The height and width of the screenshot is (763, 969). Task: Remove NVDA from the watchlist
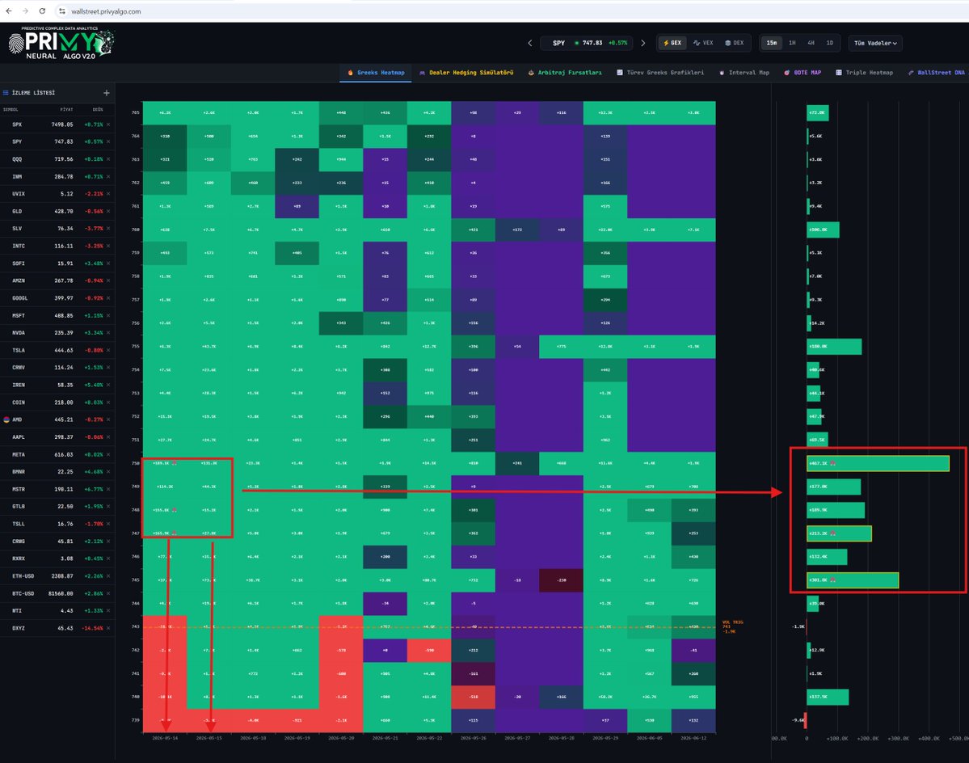coord(108,333)
